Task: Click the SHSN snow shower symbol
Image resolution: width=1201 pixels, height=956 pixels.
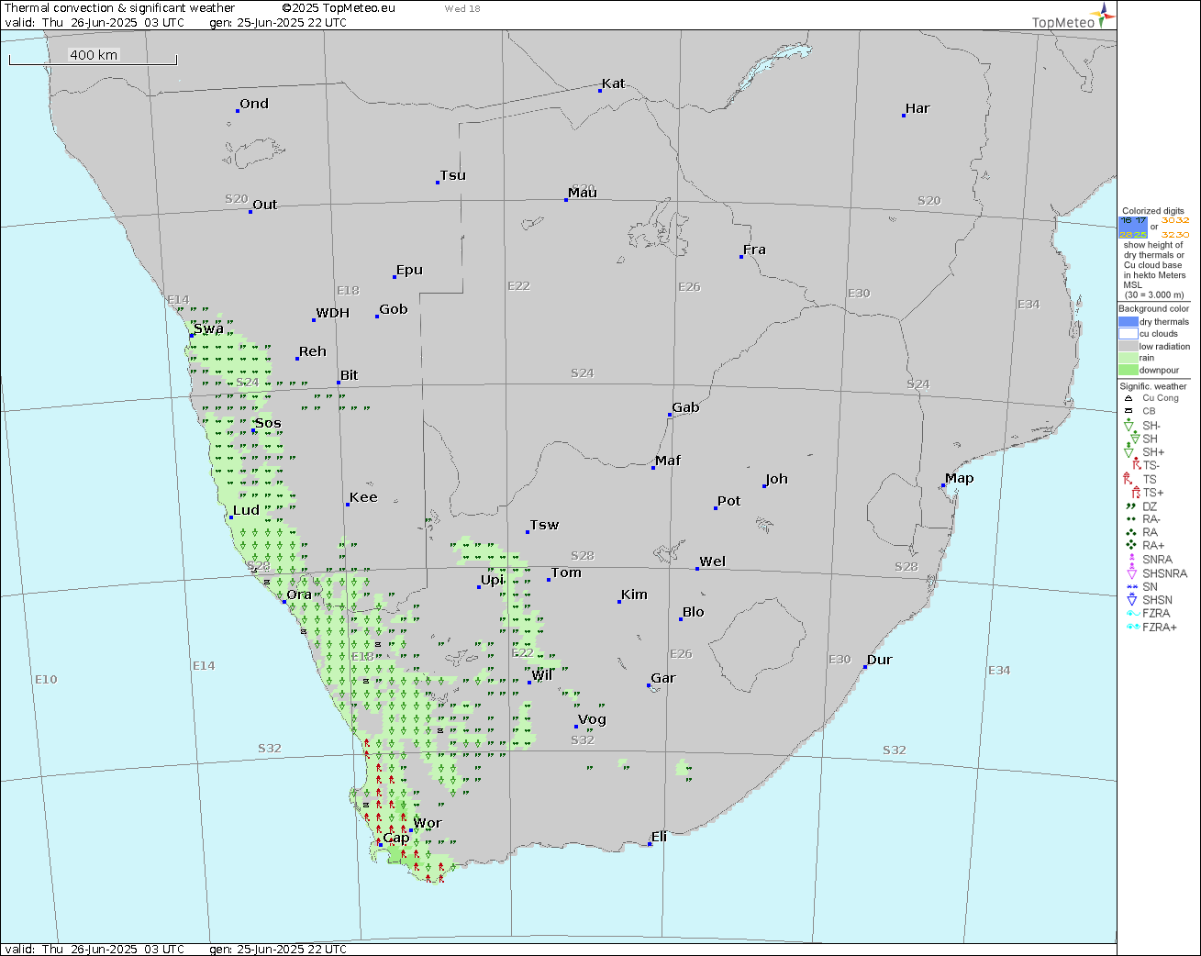Action: click(x=1131, y=599)
